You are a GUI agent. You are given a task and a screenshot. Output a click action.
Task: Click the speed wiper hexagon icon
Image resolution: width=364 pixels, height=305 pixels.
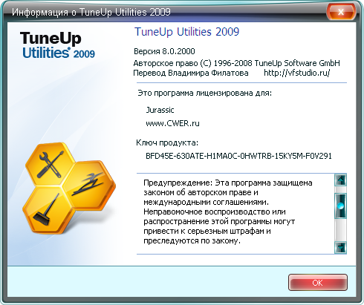point(90,185)
